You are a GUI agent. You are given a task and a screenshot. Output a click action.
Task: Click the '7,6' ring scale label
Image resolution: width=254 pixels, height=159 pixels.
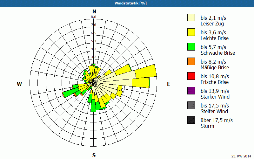[93, 25]
